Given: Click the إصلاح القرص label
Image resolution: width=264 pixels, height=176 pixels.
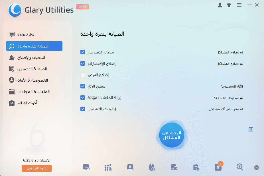Looking at the screenshot, I should [x=98, y=75].
